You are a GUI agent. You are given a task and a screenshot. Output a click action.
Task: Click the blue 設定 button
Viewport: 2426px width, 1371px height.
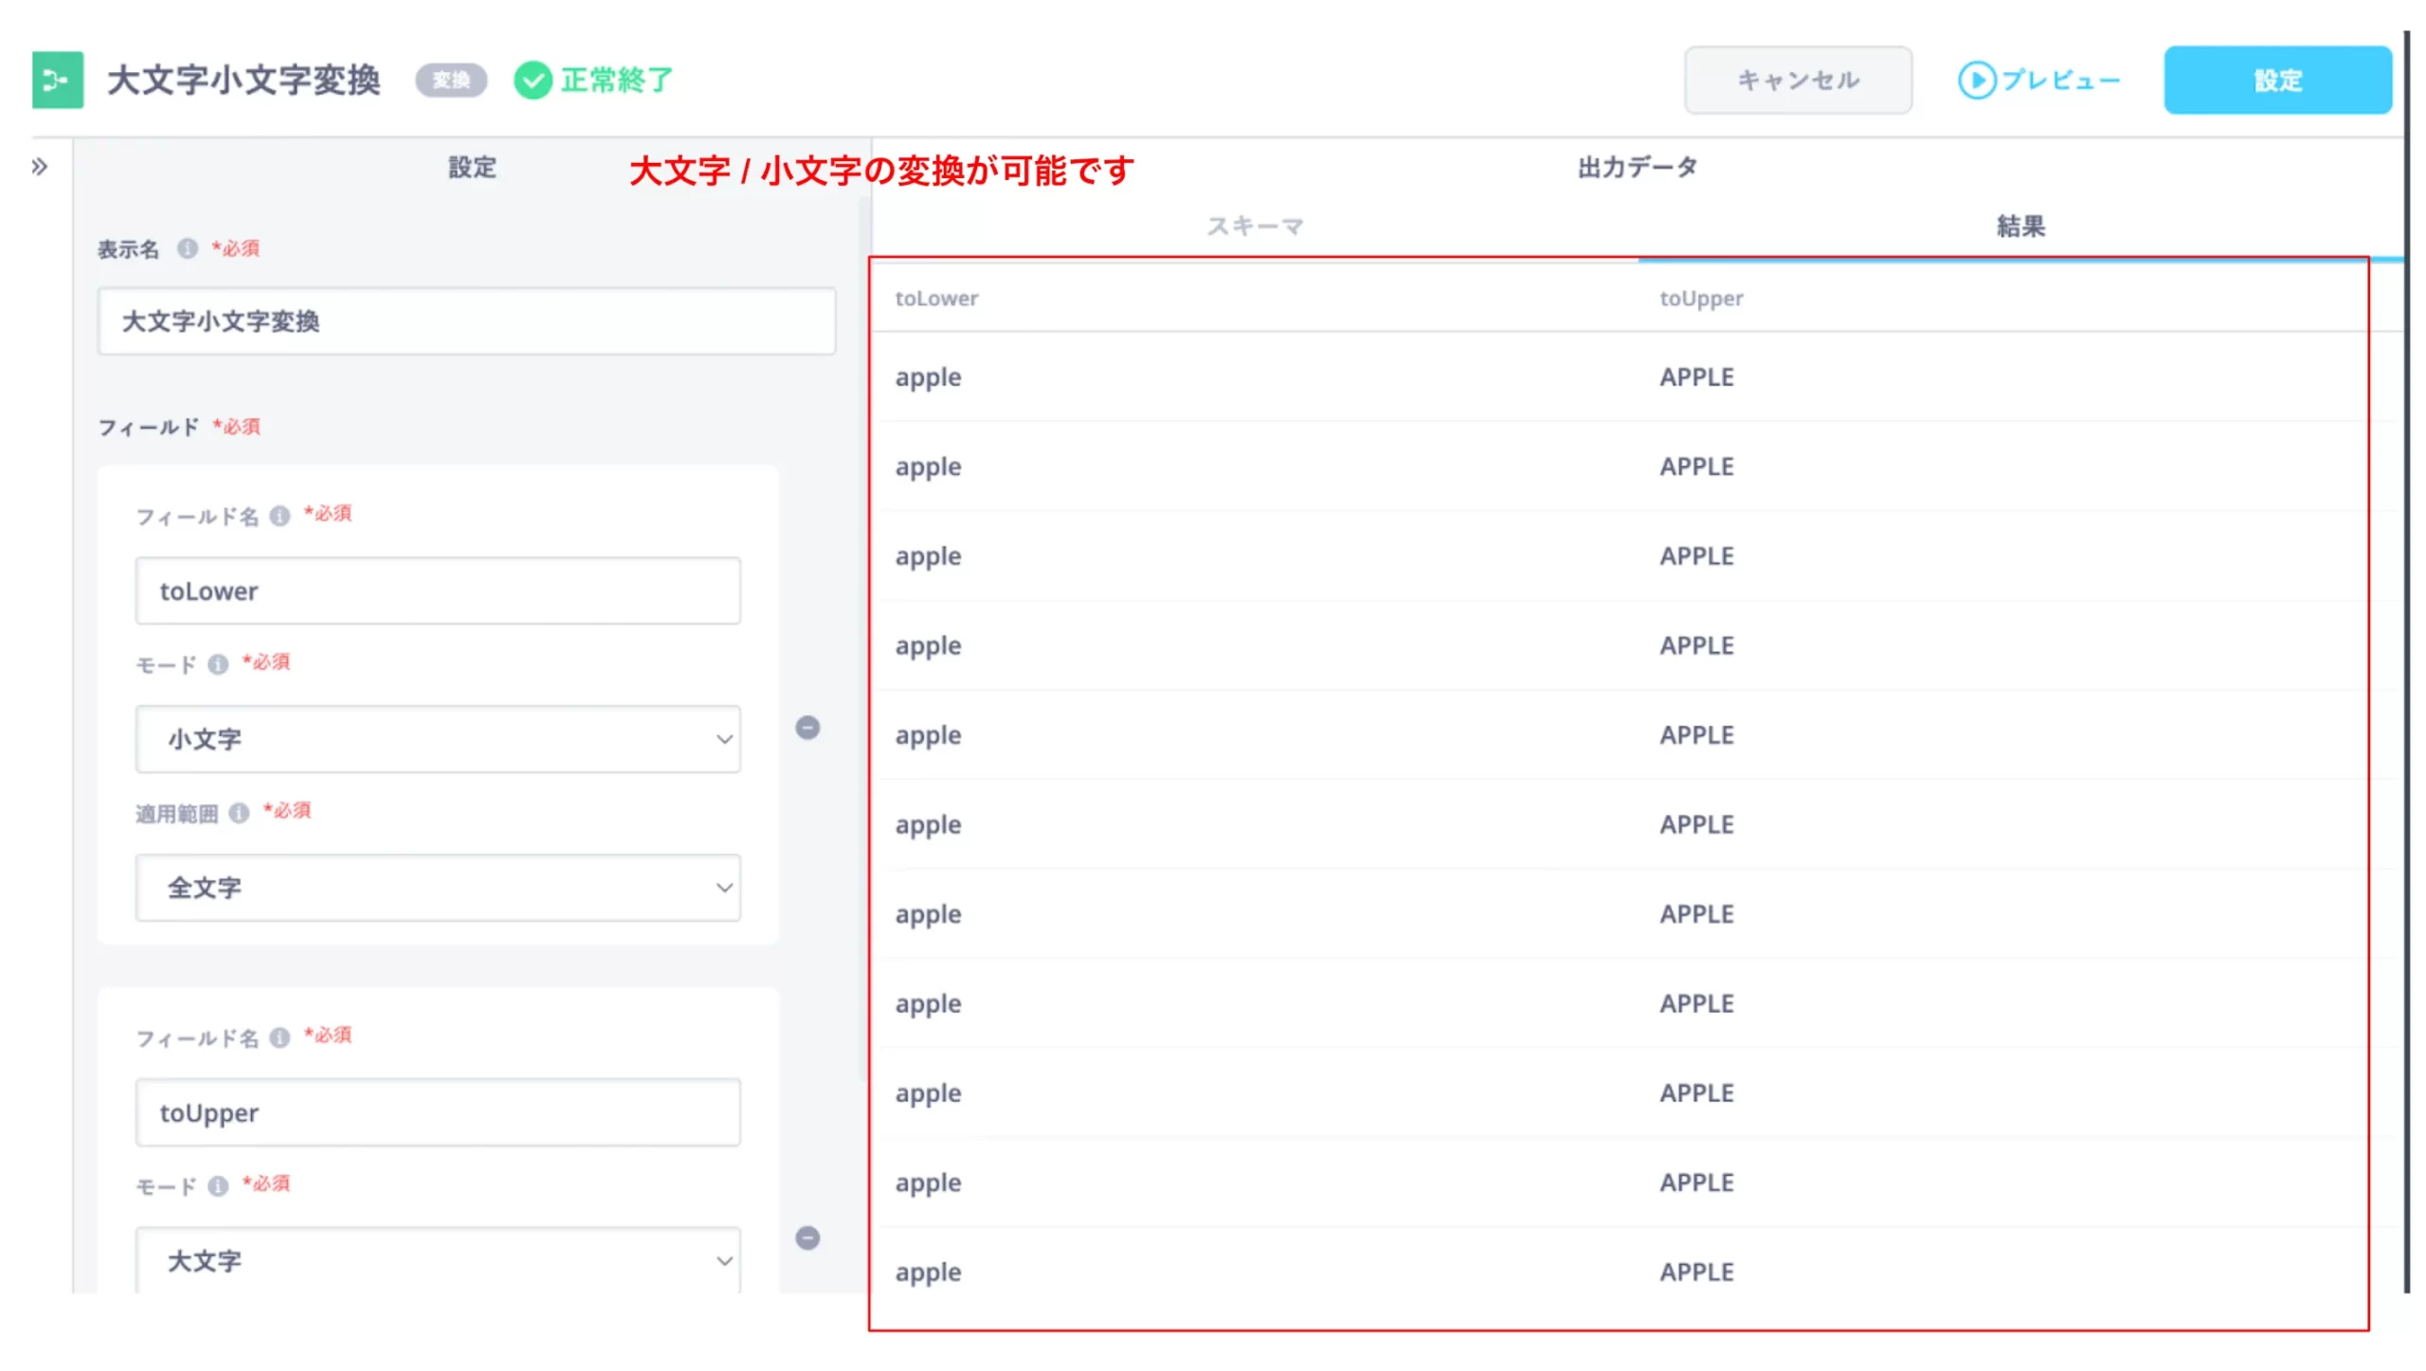tap(2277, 81)
